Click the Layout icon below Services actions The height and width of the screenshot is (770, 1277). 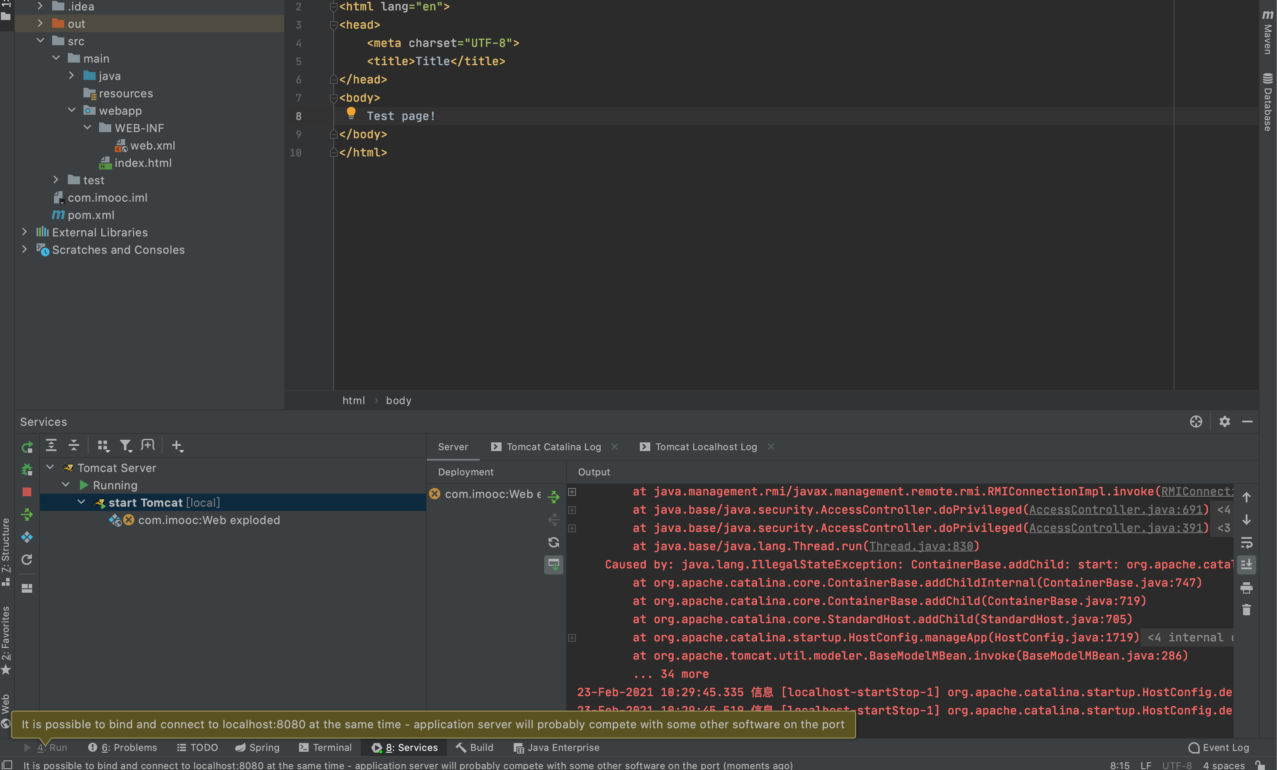tap(27, 588)
